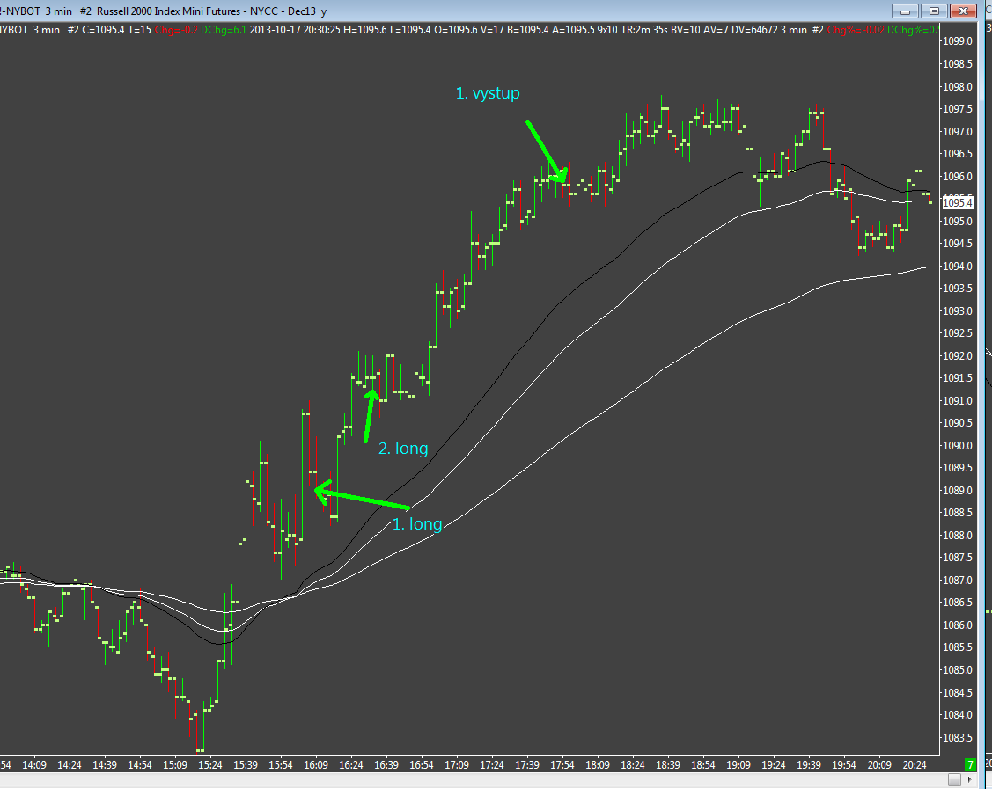Click the green 7 countdown box
Screen dimensions: 992x789
pyautogui.click(x=970, y=765)
